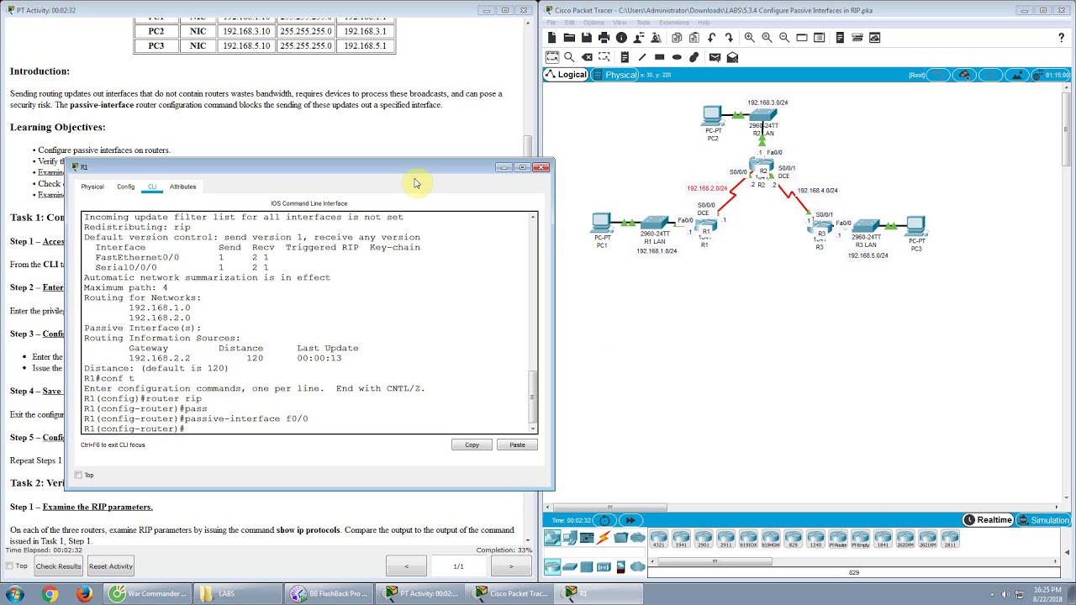Click the Reset Activity button
The height and width of the screenshot is (605, 1076).
(x=111, y=566)
